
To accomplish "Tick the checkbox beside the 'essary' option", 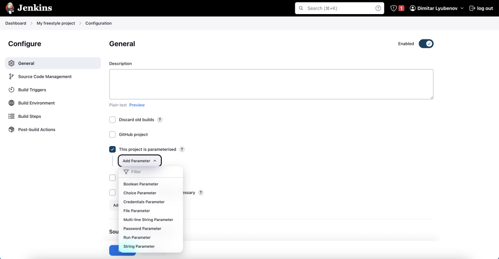I will [x=113, y=193].
